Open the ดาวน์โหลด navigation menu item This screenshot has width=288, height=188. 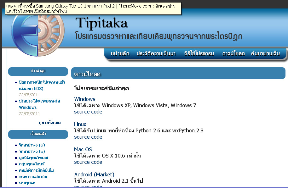(x=233, y=53)
